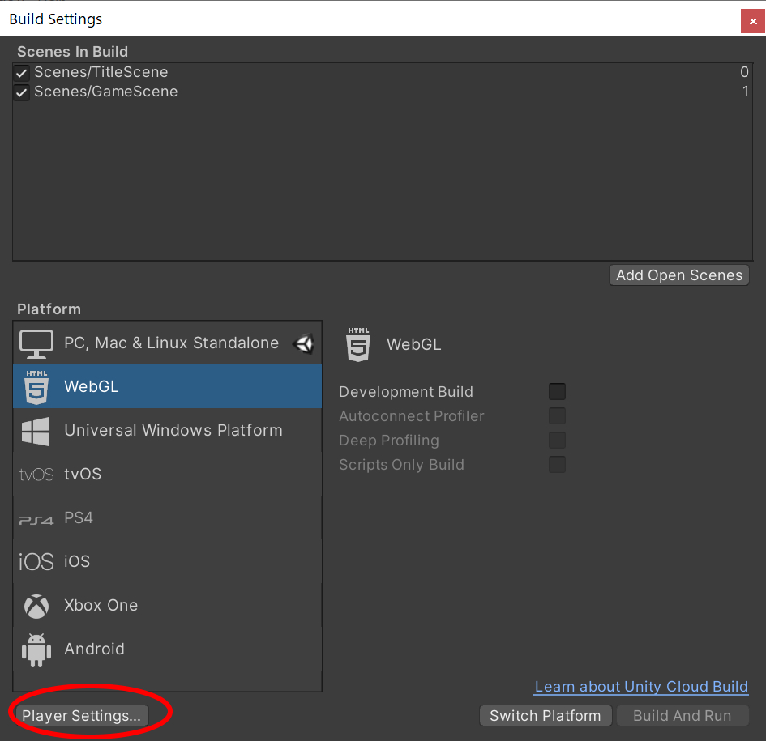766x741 pixels.
Task: Click the scene index 0 for TitleScene
Action: pos(744,72)
